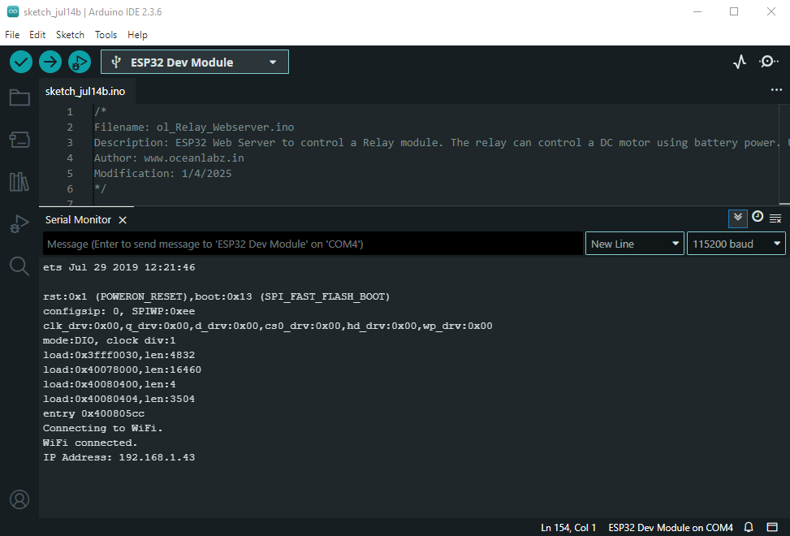Open the ESP32 Dev Module board selector
The image size is (790, 536).
coord(195,62)
